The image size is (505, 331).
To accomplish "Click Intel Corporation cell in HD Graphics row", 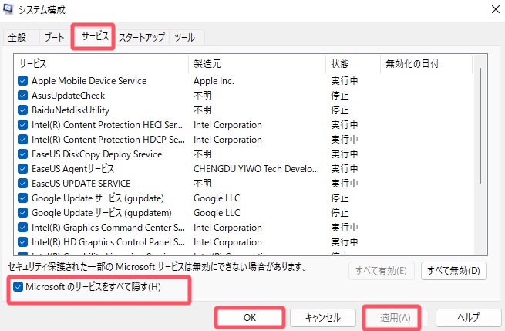I will (x=227, y=242).
